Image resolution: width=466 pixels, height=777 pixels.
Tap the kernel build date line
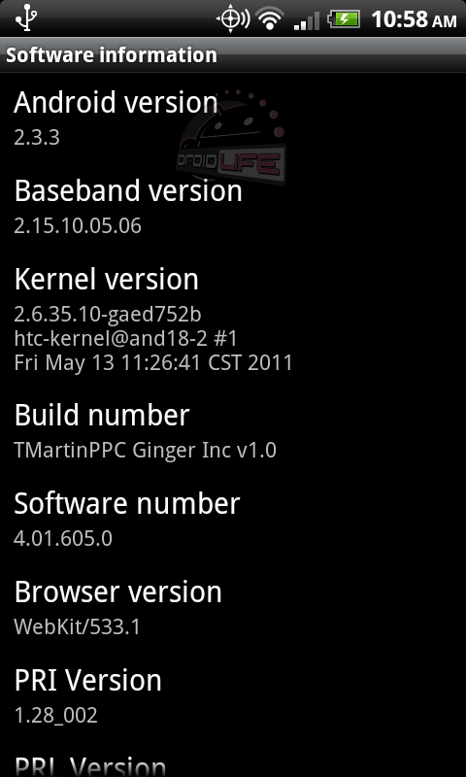coord(153,362)
